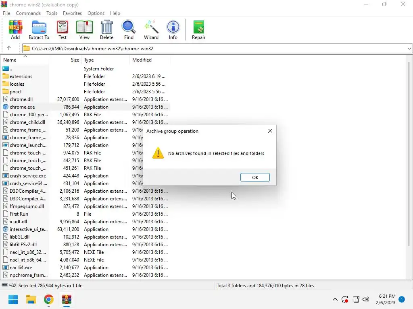Open the File menu
This screenshot has width=413, height=309.
[6, 13]
